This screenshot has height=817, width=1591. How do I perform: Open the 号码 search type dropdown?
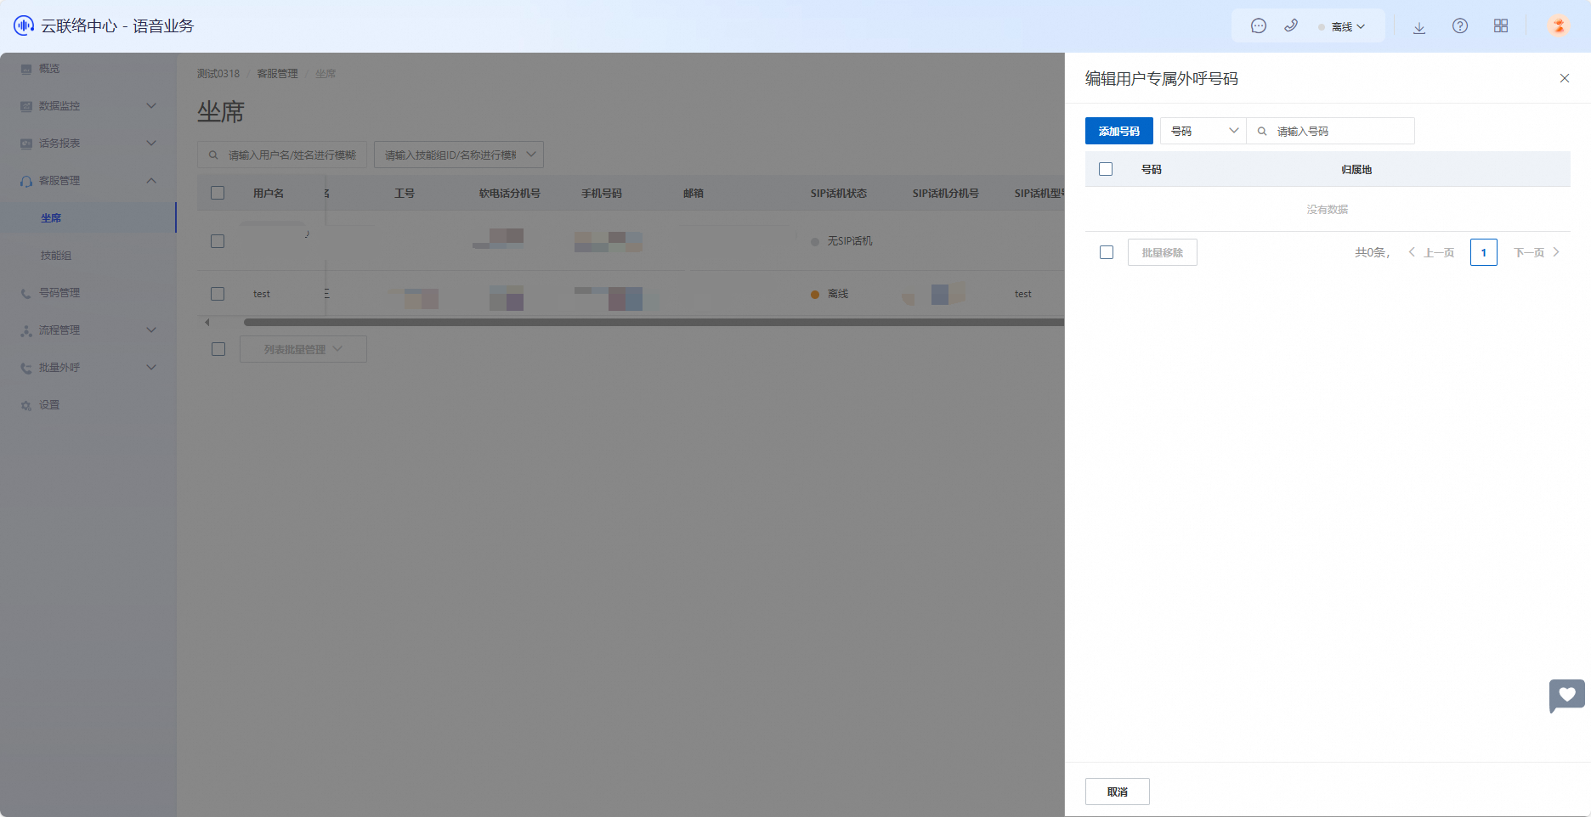pyautogui.click(x=1203, y=131)
